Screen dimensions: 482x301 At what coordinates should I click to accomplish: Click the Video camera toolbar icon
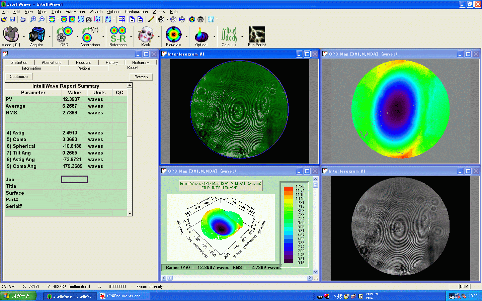(11, 34)
